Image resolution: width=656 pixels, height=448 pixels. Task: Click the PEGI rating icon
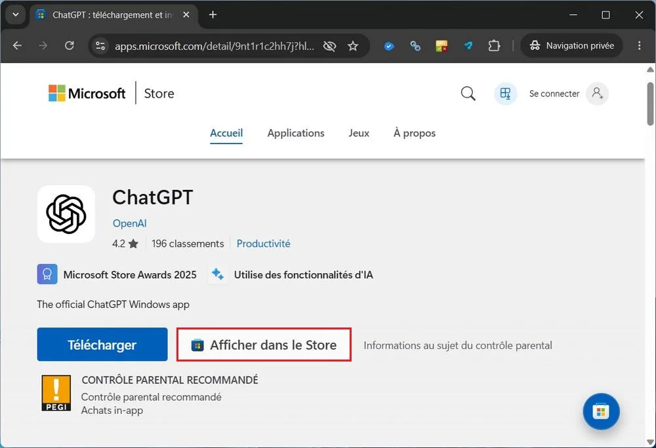click(x=56, y=393)
